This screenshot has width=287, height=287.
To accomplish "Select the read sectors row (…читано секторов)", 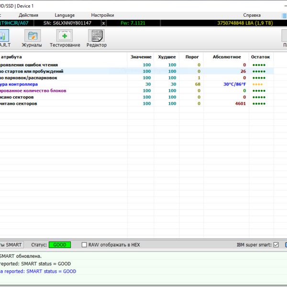I will tap(137, 103).
